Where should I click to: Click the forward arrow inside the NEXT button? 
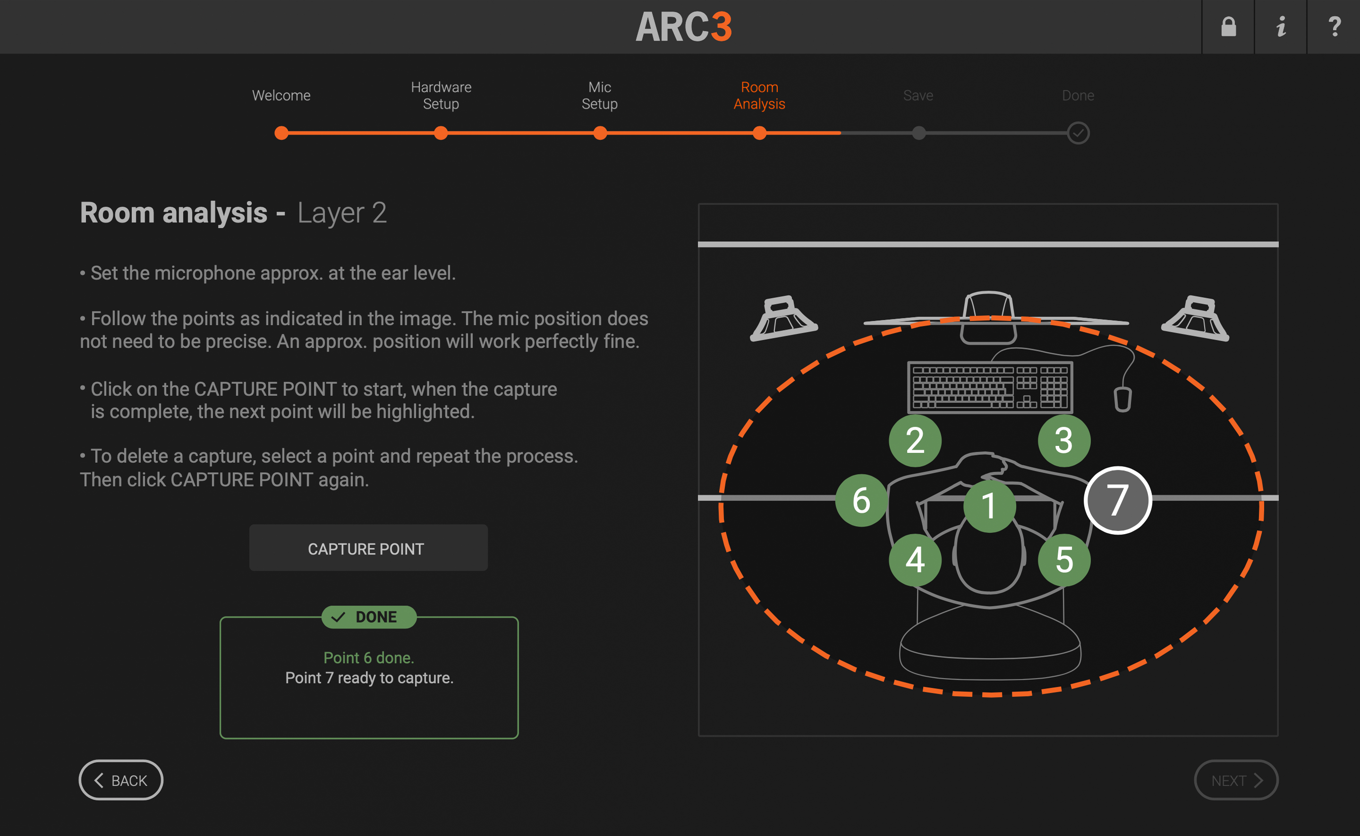pyautogui.click(x=1259, y=780)
